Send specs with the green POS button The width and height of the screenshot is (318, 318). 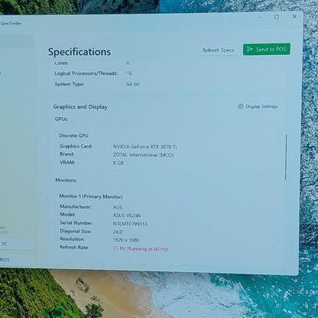click(x=267, y=49)
